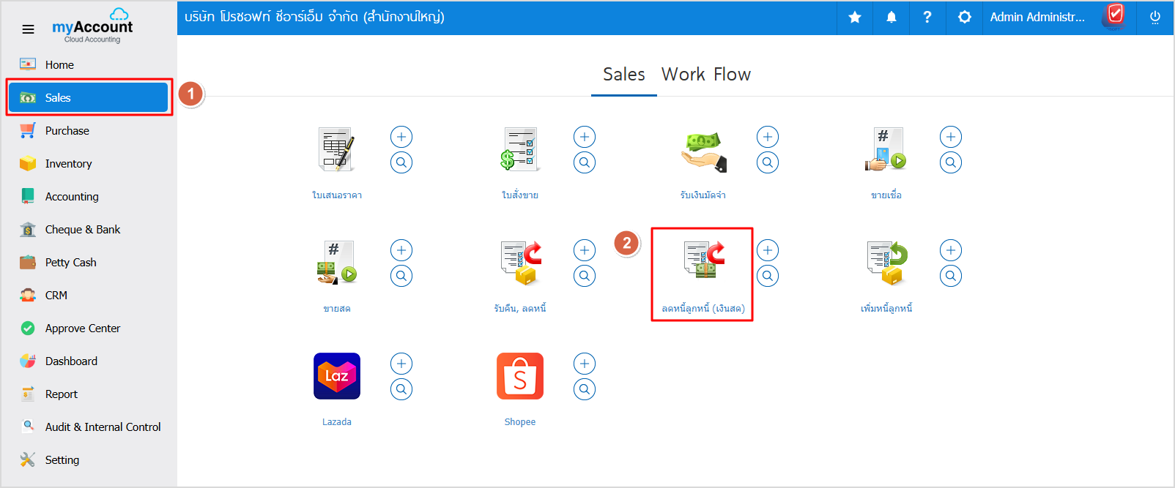Open Cheque & Bank menu item

pyautogui.click(x=83, y=229)
